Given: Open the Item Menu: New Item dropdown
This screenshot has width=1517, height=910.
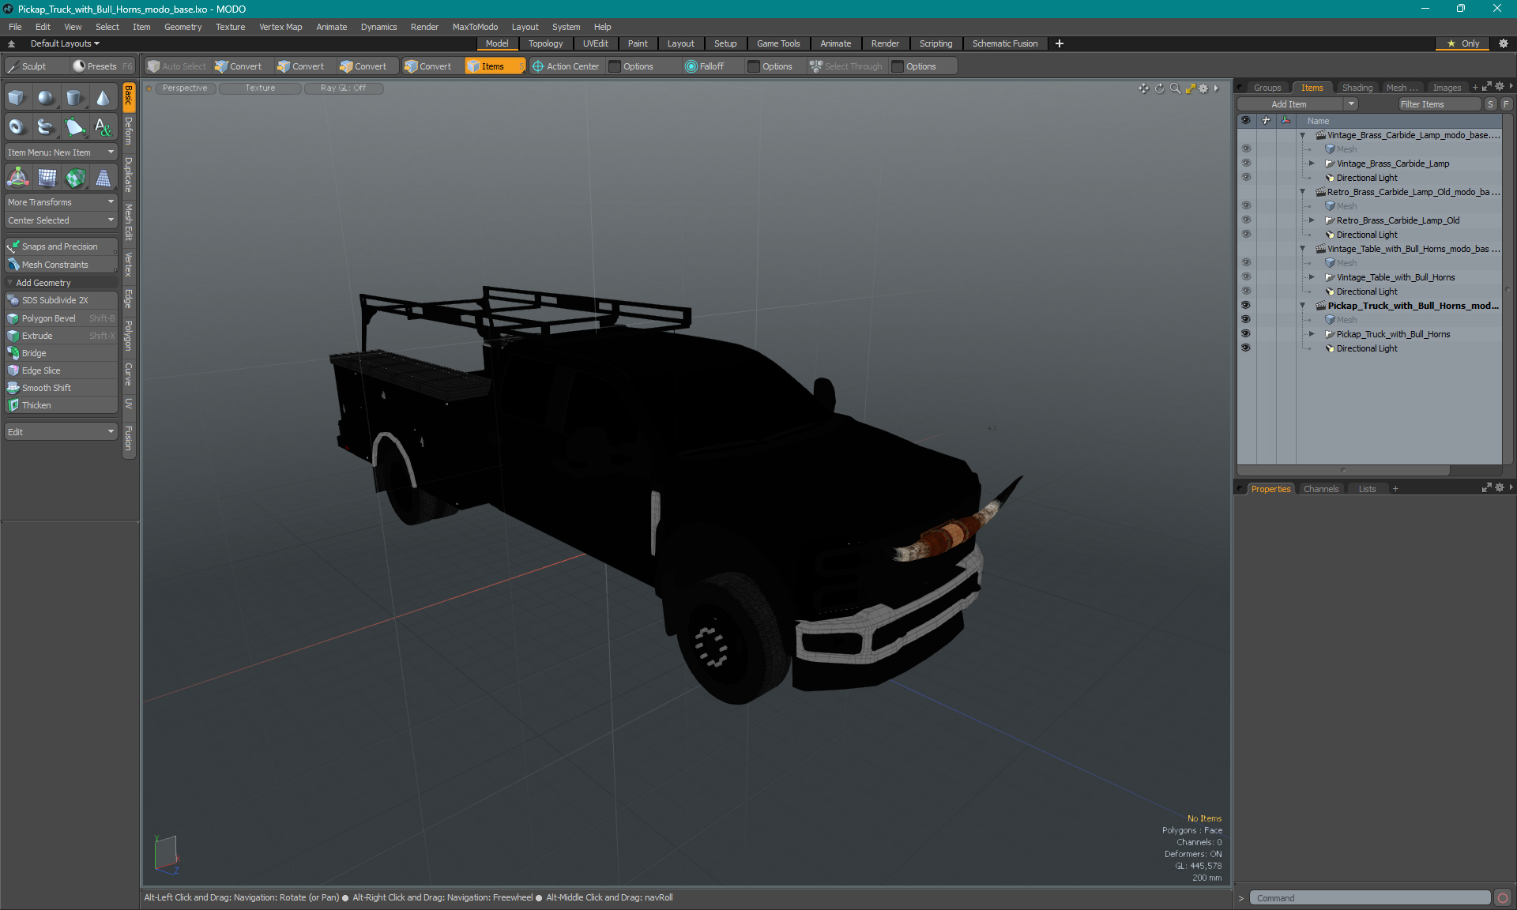Looking at the screenshot, I should pos(62,152).
